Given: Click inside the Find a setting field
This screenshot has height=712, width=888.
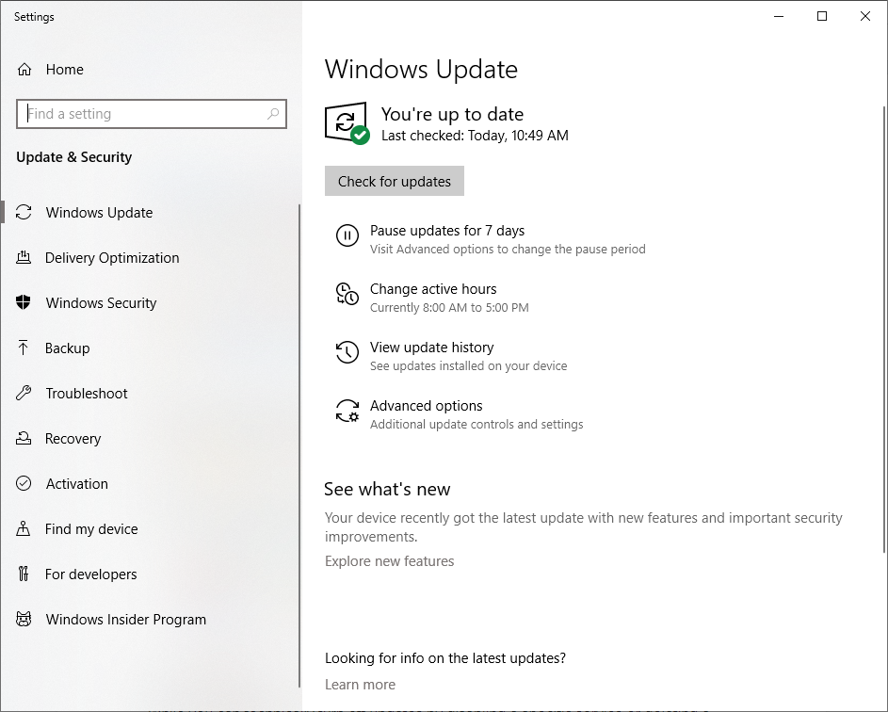Looking at the screenshot, I should (x=141, y=113).
